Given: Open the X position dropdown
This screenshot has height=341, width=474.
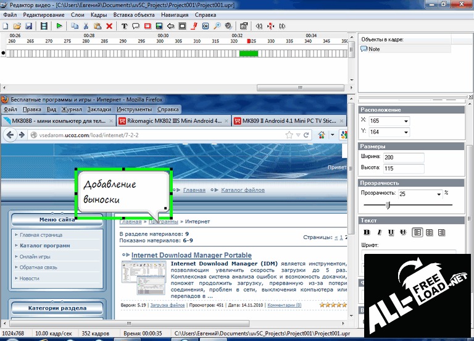Looking at the screenshot, I should coord(405,120).
